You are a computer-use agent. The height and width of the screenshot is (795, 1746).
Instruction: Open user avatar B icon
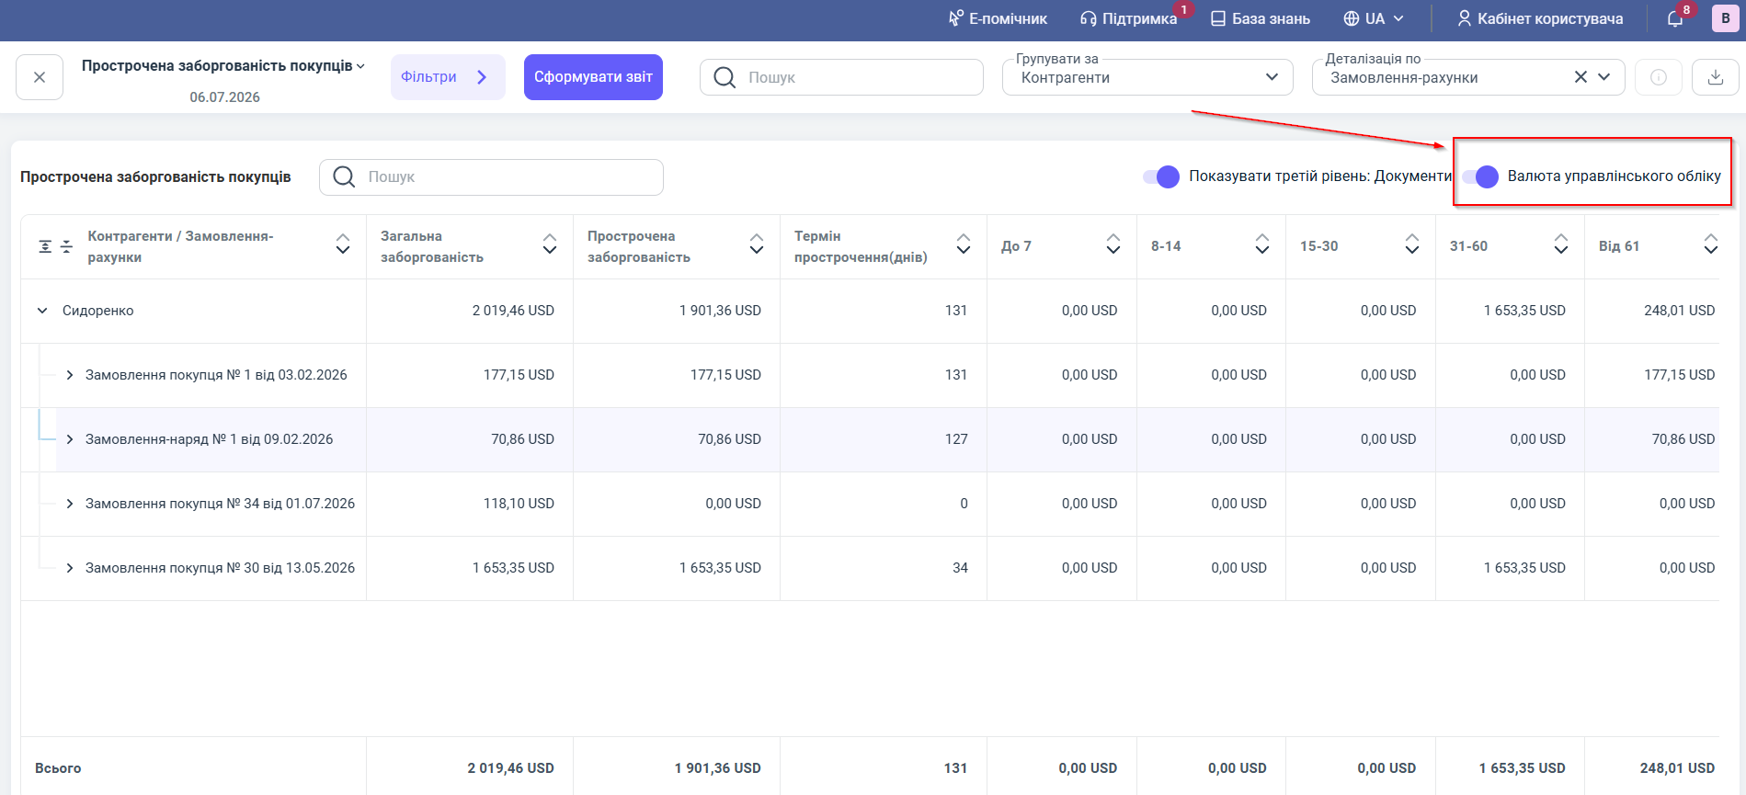point(1725,18)
